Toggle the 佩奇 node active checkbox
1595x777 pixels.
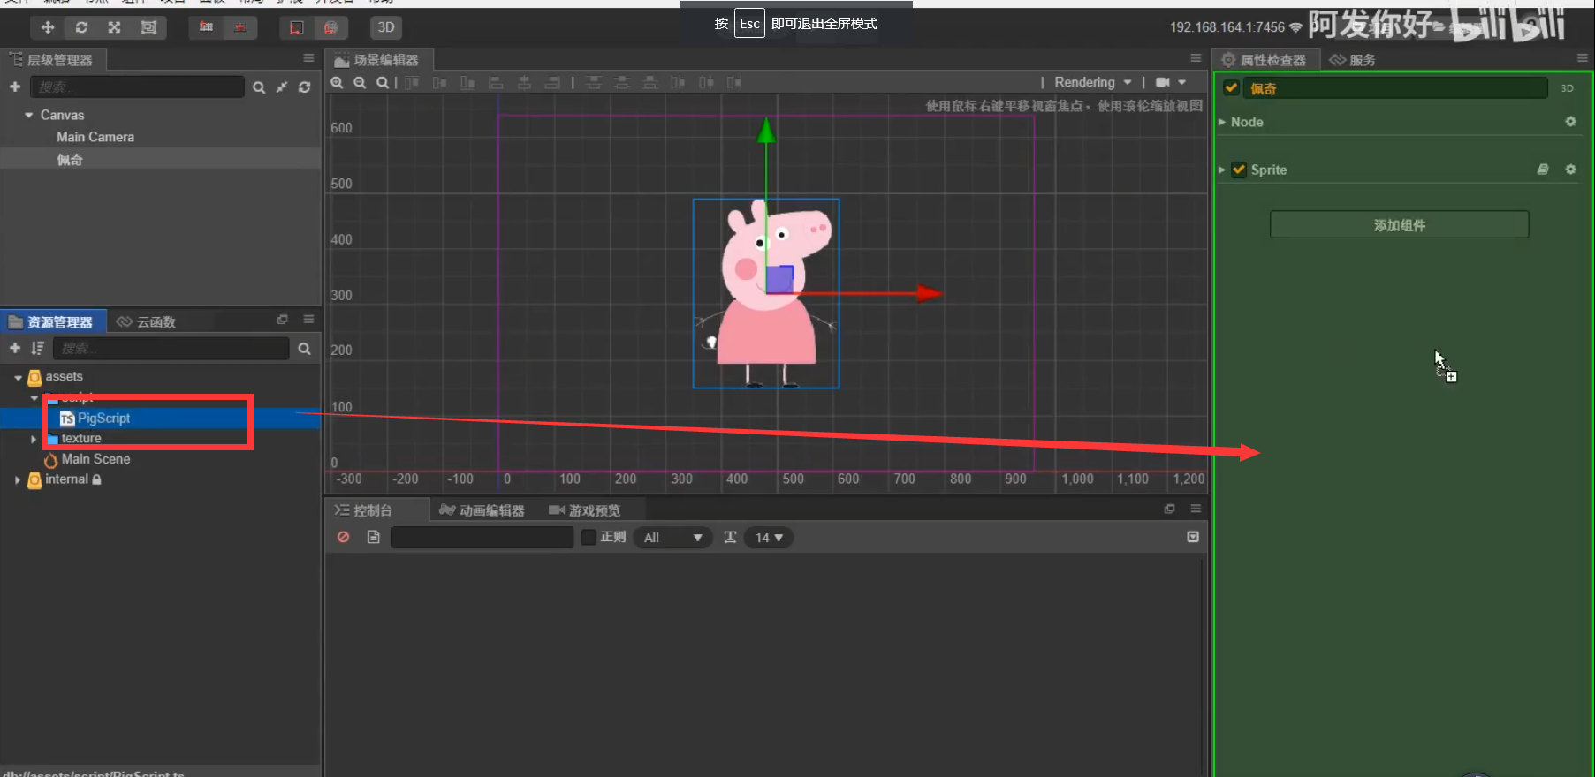coord(1231,87)
